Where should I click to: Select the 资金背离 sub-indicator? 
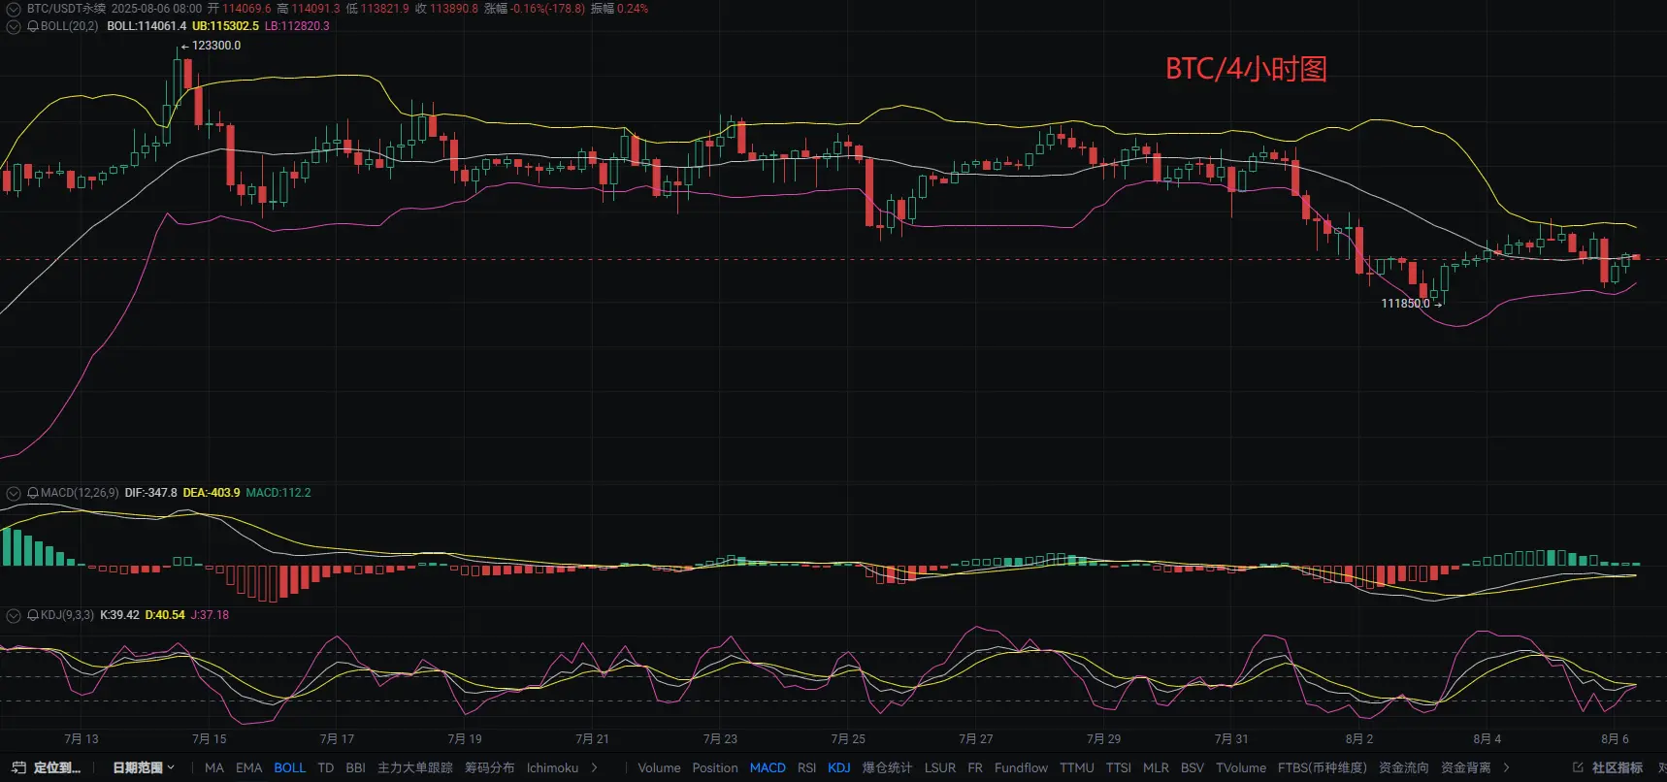[x=1466, y=767]
